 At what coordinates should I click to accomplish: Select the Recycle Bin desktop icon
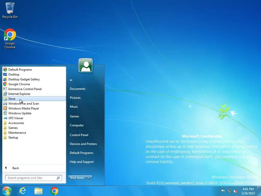pyautogui.click(x=10, y=10)
